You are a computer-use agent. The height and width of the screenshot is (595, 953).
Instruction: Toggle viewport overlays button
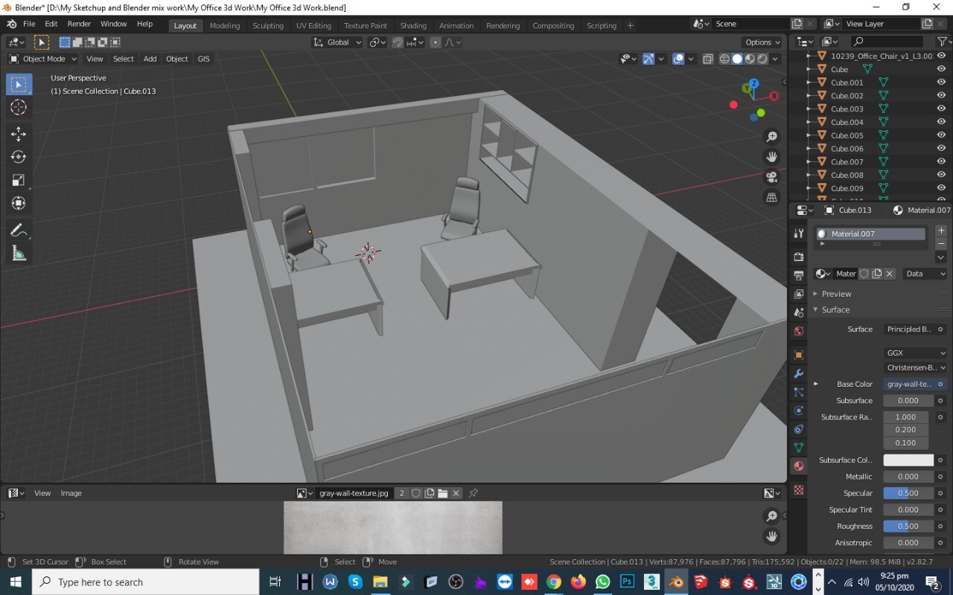point(678,59)
